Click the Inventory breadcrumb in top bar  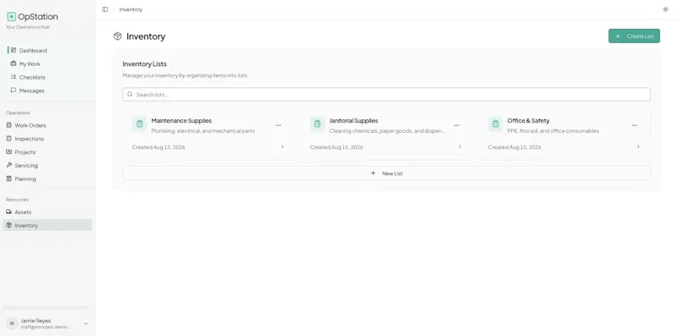click(131, 9)
